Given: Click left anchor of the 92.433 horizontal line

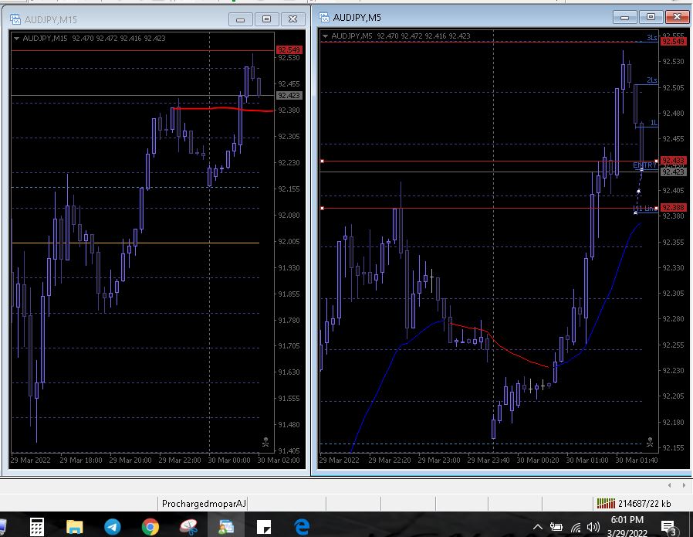Looking at the screenshot, I should coord(323,161).
